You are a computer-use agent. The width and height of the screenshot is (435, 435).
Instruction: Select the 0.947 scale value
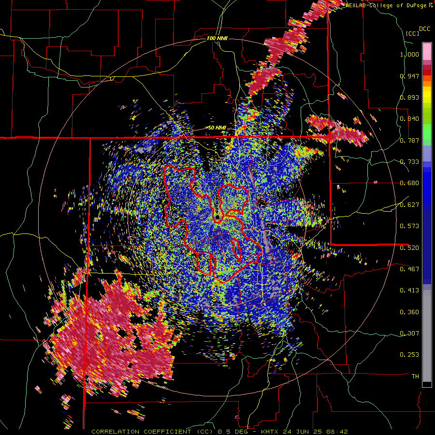click(x=409, y=76)
